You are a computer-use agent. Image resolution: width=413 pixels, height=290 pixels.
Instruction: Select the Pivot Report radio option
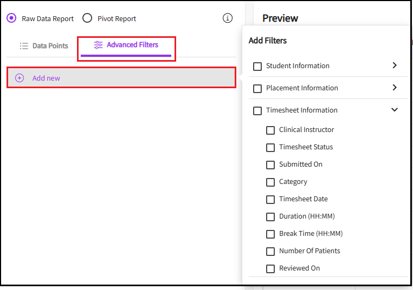[87, 18]
